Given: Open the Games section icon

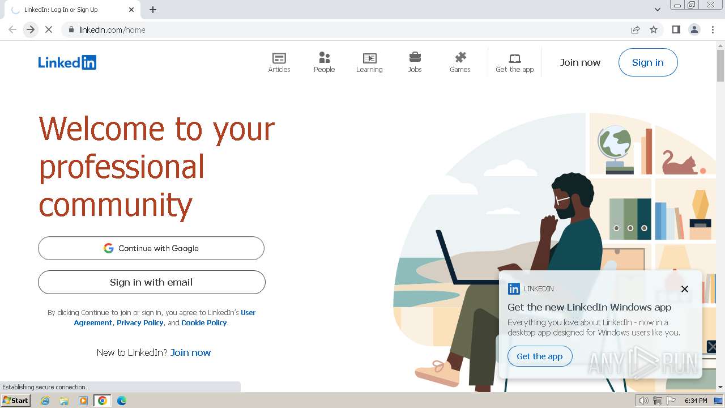Looking at the screenshot, I should 460,58.
